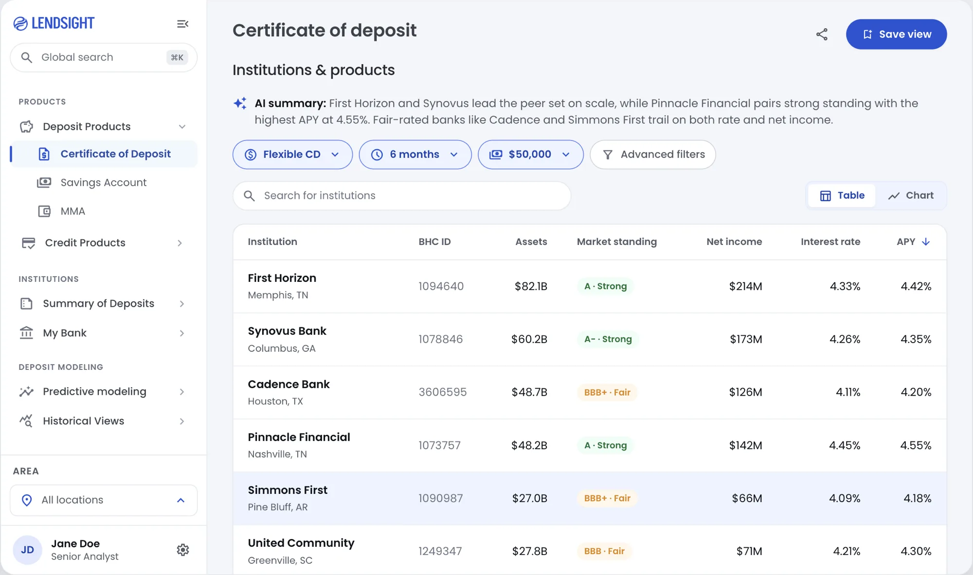The width and height of the screenshot is (973, 575).
Task: Select the United Community institution name
Action: tap(301, 543)
